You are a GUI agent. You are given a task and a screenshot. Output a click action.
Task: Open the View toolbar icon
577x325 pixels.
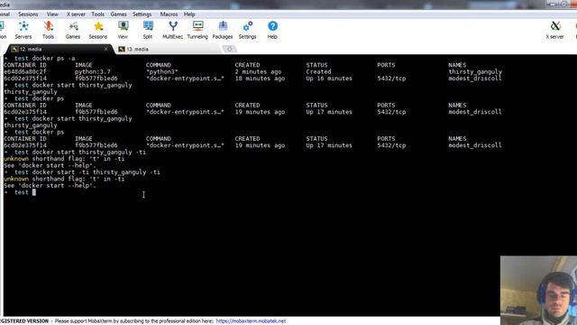click(123, 30)
